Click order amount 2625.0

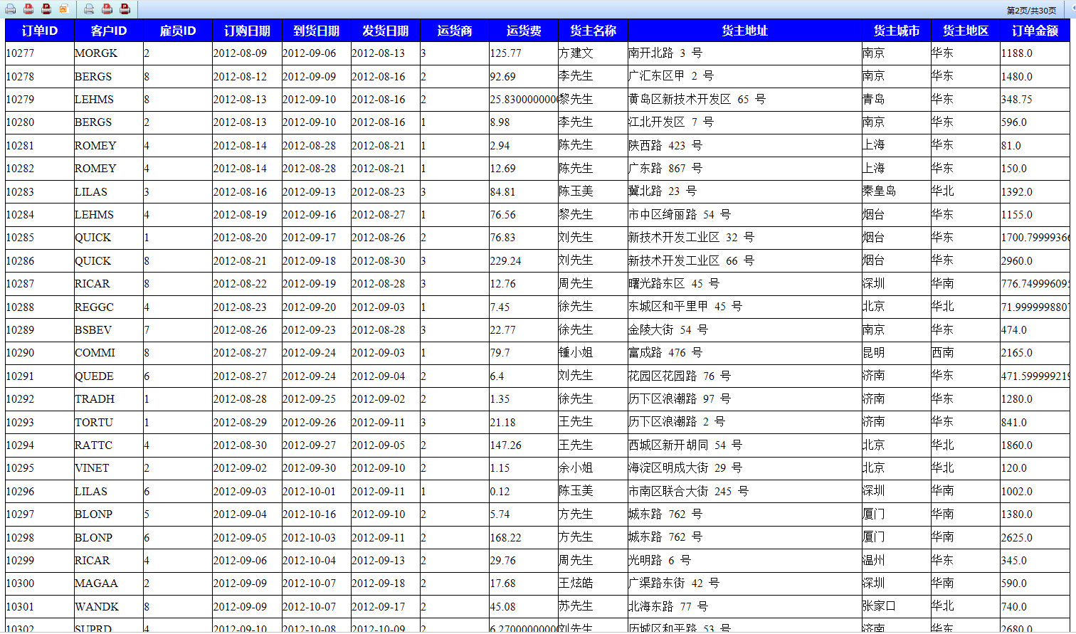[x=1017, y=538]
